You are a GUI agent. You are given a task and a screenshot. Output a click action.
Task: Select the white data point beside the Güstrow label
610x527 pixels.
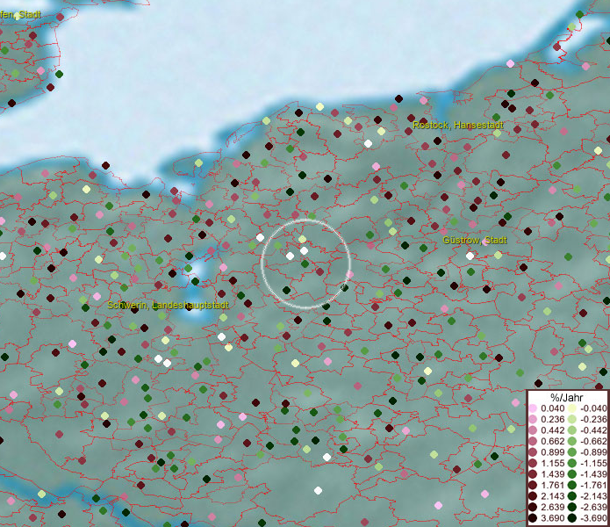pyautogui.click(x=470, y=256)
